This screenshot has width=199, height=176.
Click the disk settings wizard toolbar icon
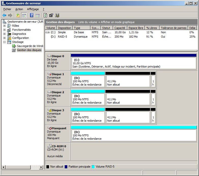(57, 15)
